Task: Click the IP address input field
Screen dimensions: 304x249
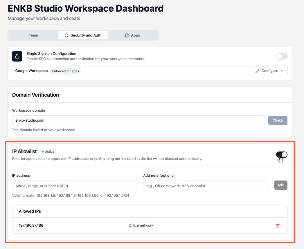Action: click(74, 185)
